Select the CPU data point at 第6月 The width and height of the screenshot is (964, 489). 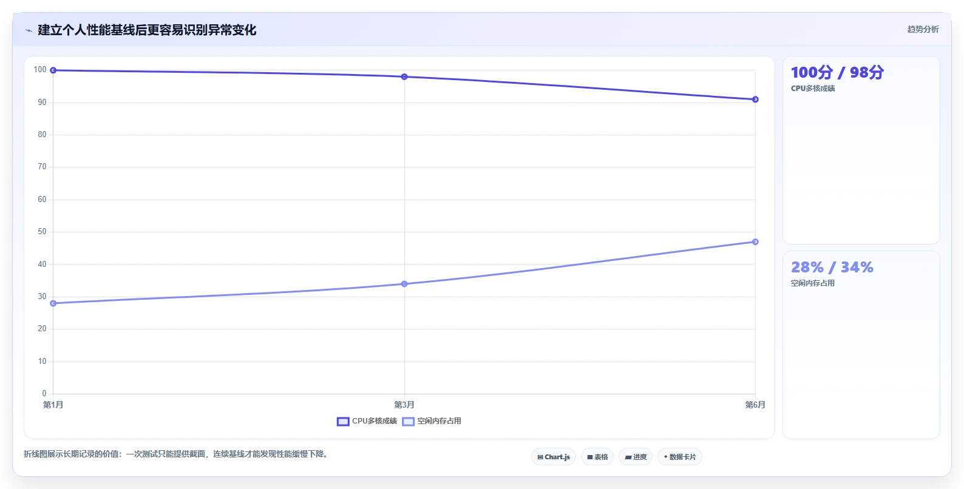click(755, 99)
